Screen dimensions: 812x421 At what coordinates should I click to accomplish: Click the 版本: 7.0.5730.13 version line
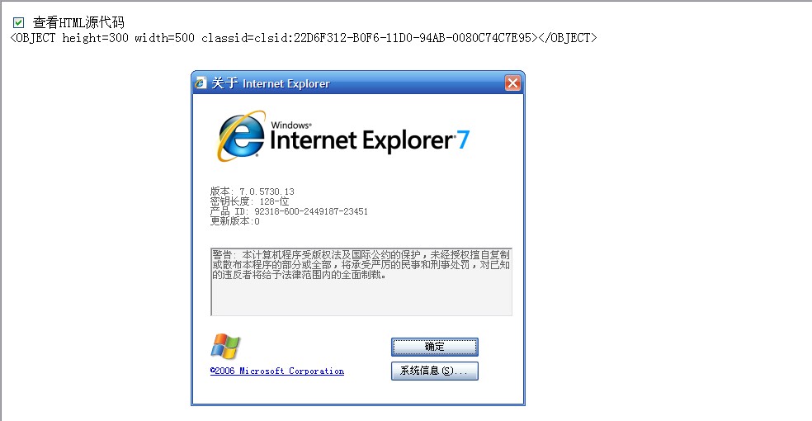pos(253,192)
